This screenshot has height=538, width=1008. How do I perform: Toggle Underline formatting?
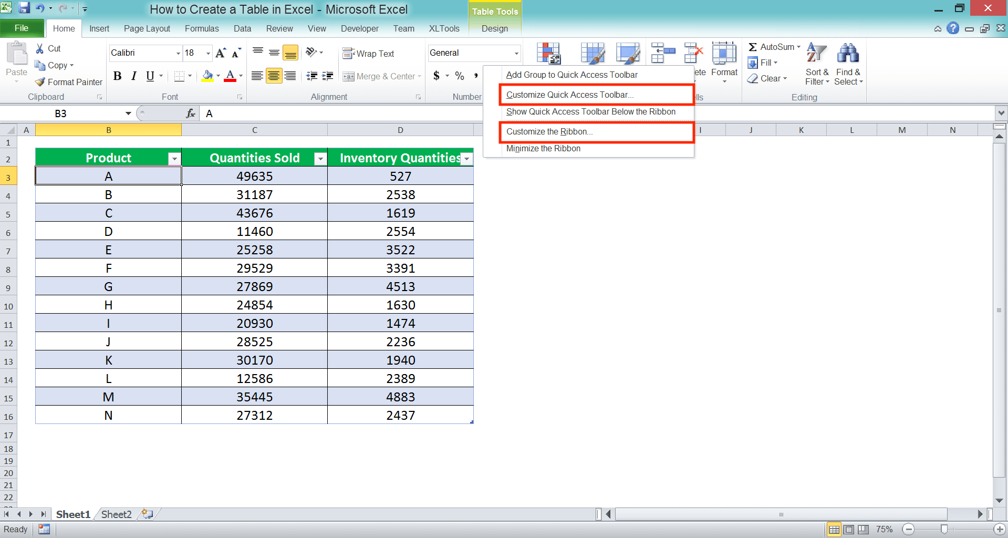[150, 76]
